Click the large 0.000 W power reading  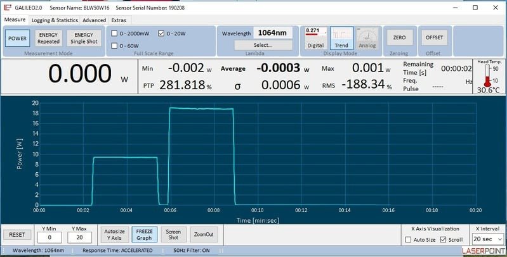(x=80, y=74)
